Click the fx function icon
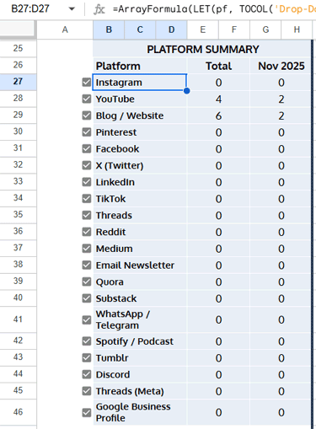The image size is (316, 429). pyautogui.click(x=99, y=9)
